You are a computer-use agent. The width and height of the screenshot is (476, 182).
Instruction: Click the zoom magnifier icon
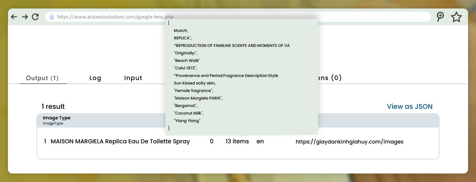coord(440,17)
